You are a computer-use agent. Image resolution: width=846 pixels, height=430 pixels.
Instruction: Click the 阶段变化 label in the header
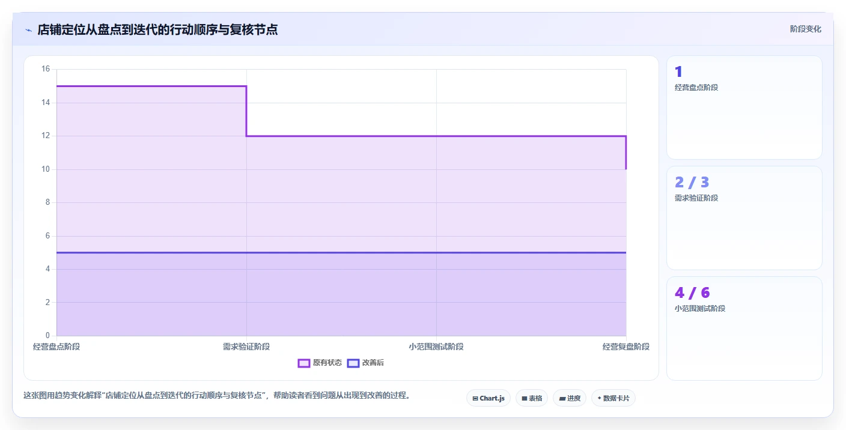[x=805, y=29]
